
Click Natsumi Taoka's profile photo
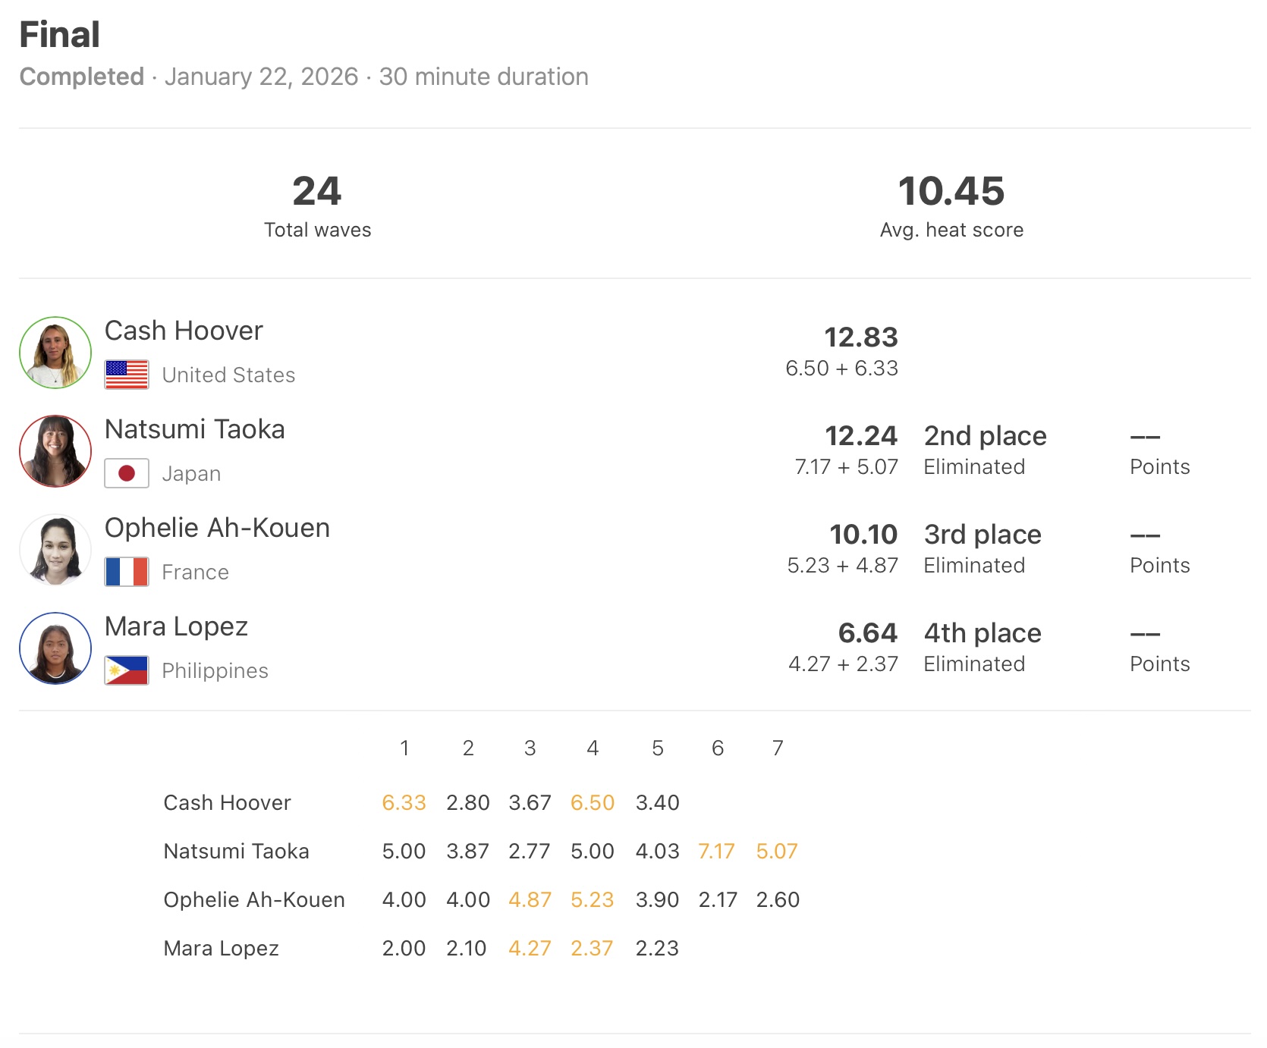coord(55,451)
